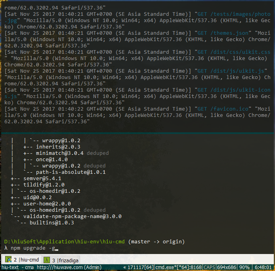Click the 6:48:01 time in status bar
The image size is (275, 271).
pyautogui.click(x=263, y=267)
